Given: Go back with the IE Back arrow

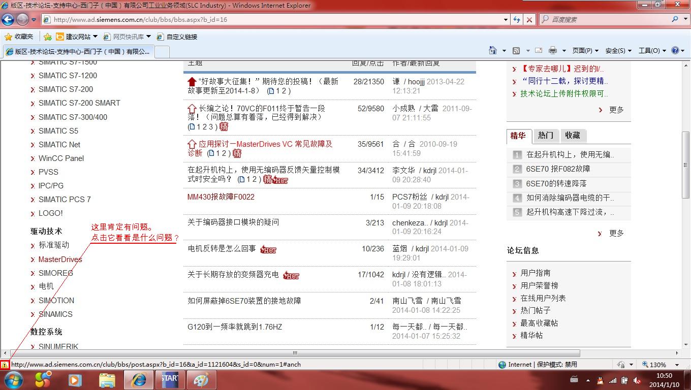Looking at the screenshot, I should 8,19.
